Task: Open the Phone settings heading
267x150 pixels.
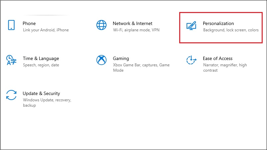Action: point(29,23)
